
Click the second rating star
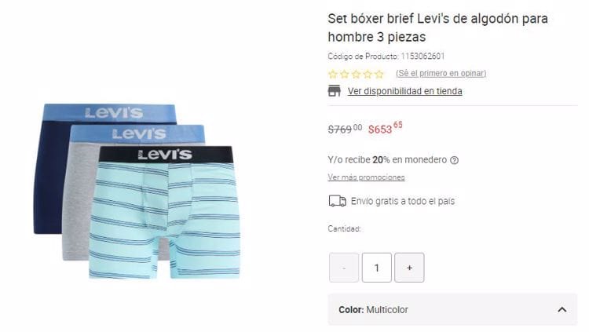tap(344, 74)
